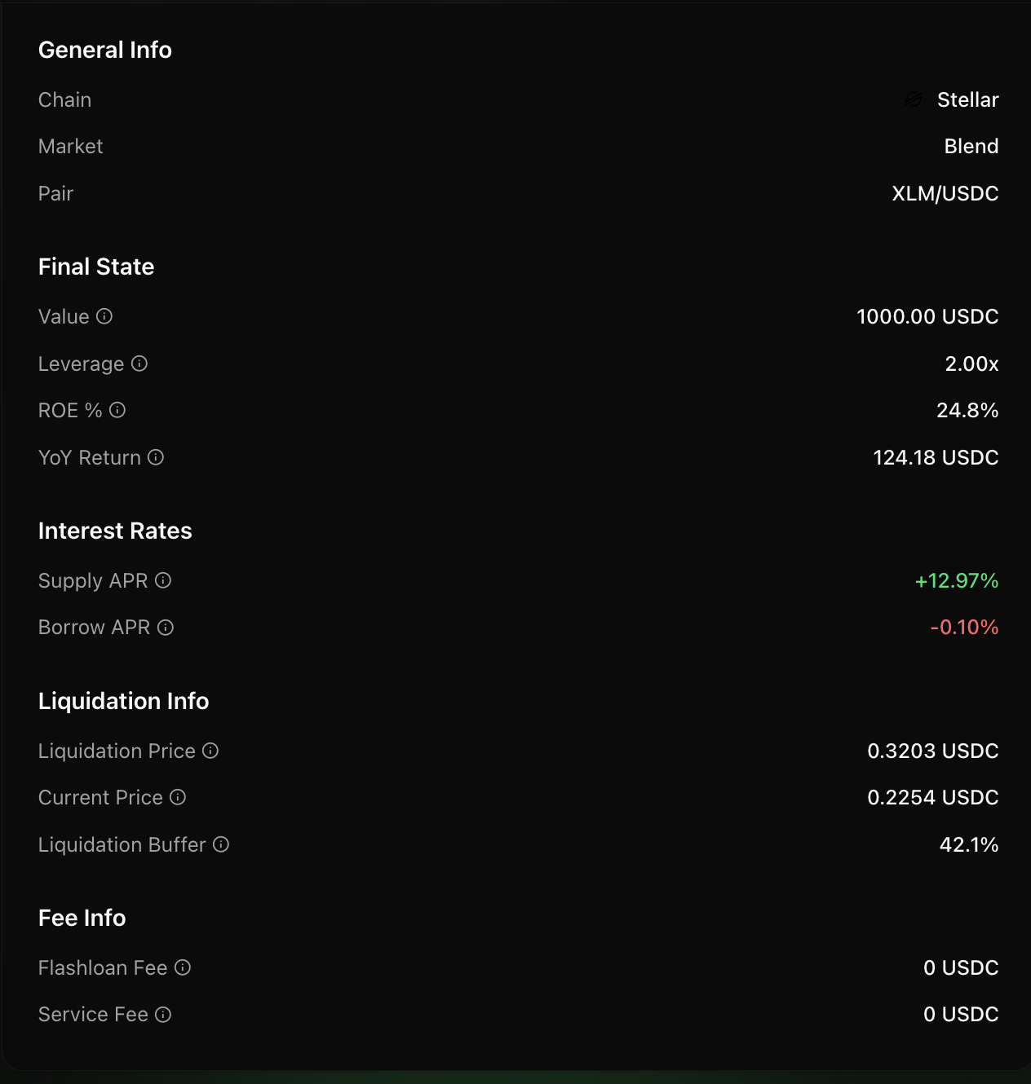The height and width of the screenshot is (1084, 1031).
Task: Click the Interest Rates heading
Action: click(x=114, y=531)
